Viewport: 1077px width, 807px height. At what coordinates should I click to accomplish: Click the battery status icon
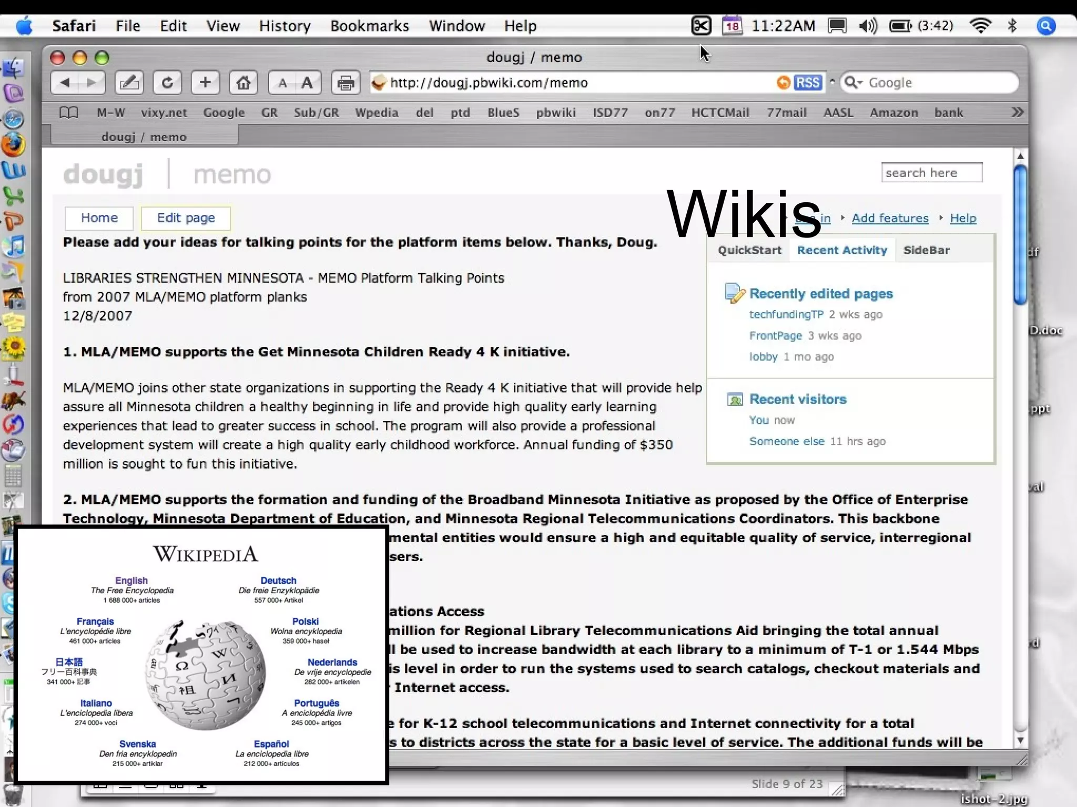[x=900, y=25]
